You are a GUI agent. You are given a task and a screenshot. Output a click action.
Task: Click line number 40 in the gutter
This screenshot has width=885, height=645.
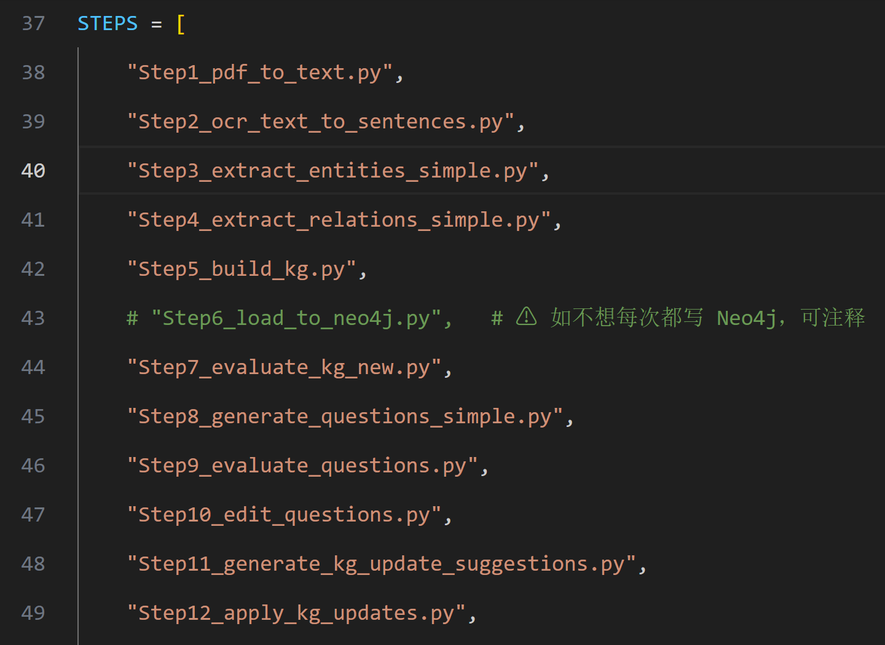[x=33, y=171]
